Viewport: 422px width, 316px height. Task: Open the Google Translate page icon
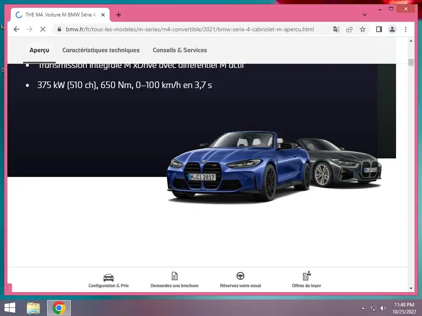point(336,29)
